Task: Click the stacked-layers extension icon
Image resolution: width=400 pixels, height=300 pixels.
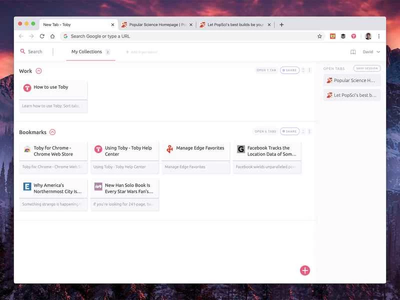Action: pyautogui.click(x=343, y=36)
